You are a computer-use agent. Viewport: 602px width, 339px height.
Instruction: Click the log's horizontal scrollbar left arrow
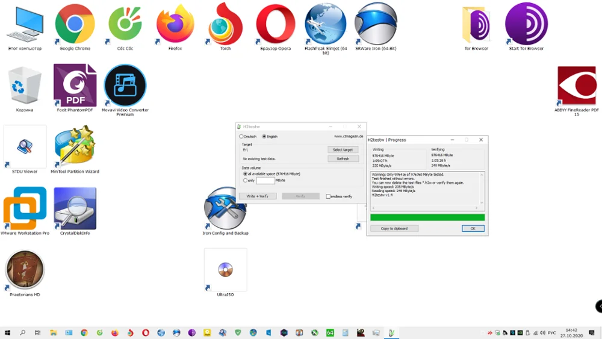click(x=373, y=208)
